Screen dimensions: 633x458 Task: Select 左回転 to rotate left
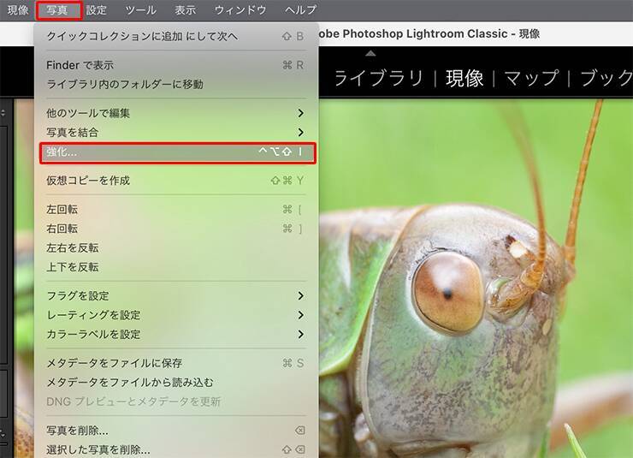tap(176, 209)
